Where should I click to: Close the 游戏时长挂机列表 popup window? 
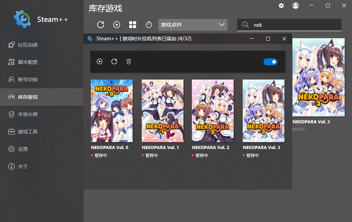(284, 39)
